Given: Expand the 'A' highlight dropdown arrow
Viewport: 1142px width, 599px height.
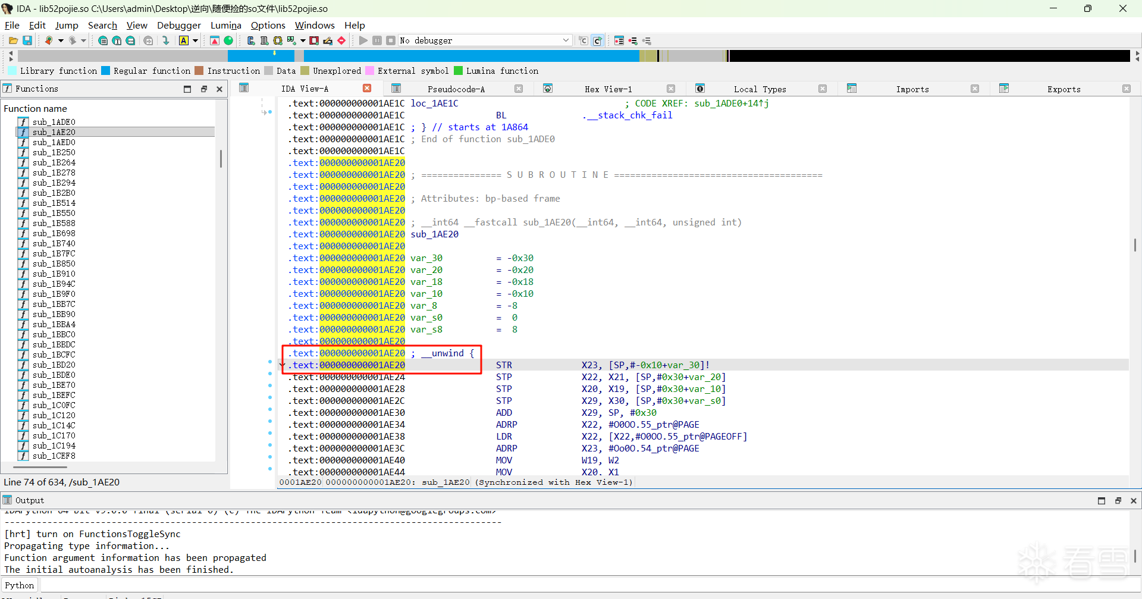Looking at the screenshot, I should (195, 40).
